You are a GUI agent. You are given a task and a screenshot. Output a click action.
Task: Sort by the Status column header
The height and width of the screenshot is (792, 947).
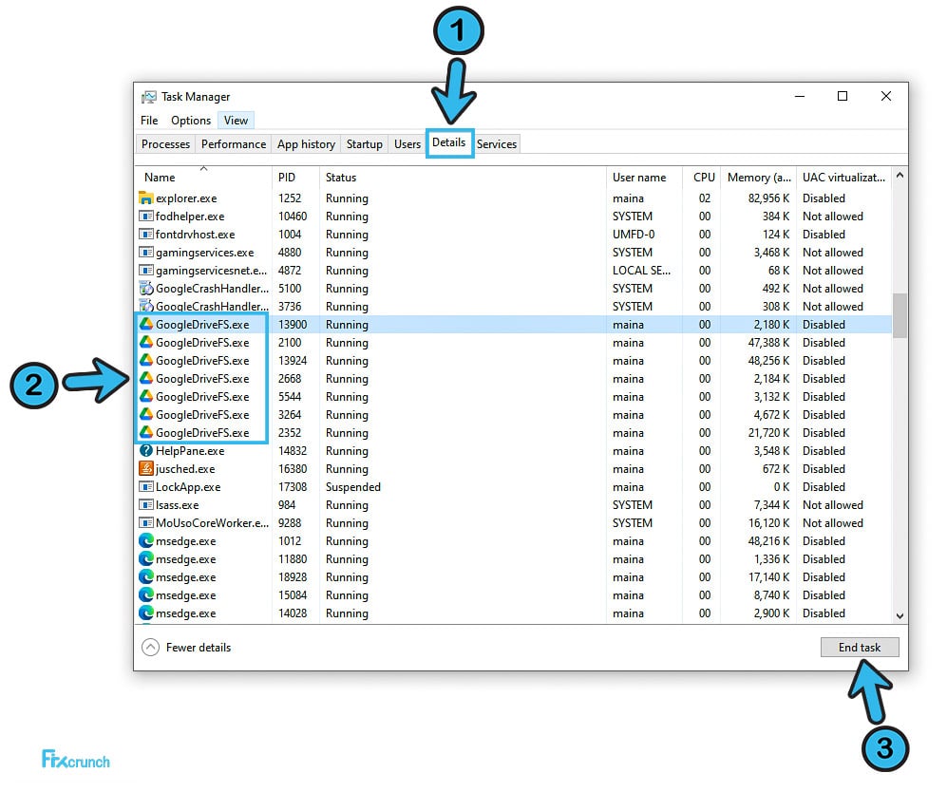pyautogui.click(x=462, y=178)
